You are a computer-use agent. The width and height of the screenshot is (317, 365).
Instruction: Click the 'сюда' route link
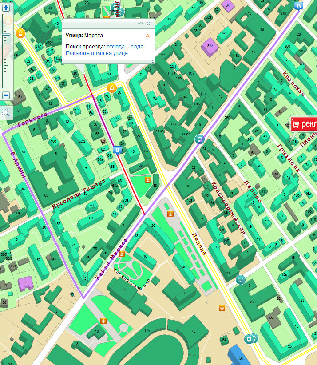click(137, 47)
